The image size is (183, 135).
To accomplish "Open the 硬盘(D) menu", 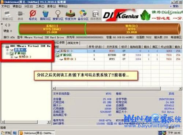I will (x=17, y=6).
